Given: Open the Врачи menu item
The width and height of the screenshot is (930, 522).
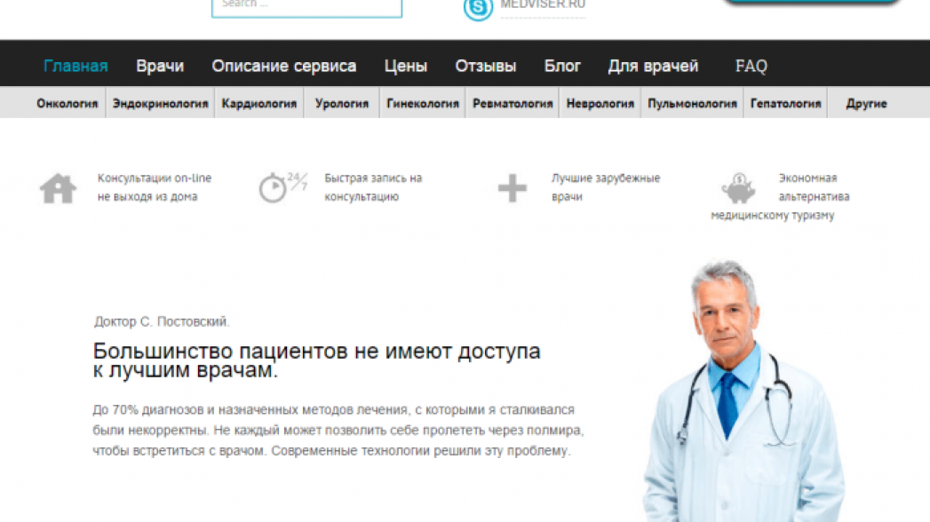Looking at the screenshot, I should click(x=160, y=67).
